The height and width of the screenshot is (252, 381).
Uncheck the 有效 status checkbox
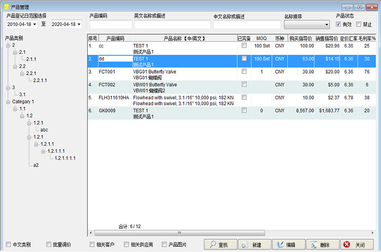point(339,24)
